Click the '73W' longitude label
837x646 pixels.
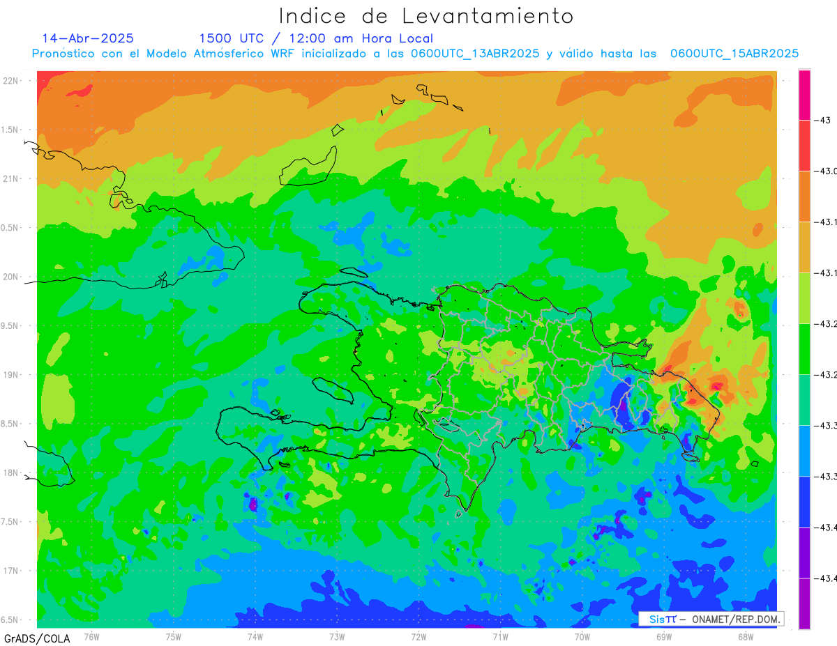tap(337, 637)
